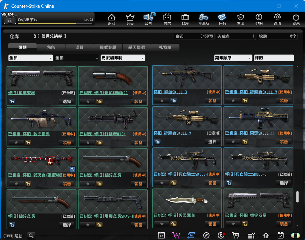This screenshot has width=305, height=240.
Task: Open the 已绑定_怀旧|碎魂者SKULL-7 name link
Action: [251, 92]
